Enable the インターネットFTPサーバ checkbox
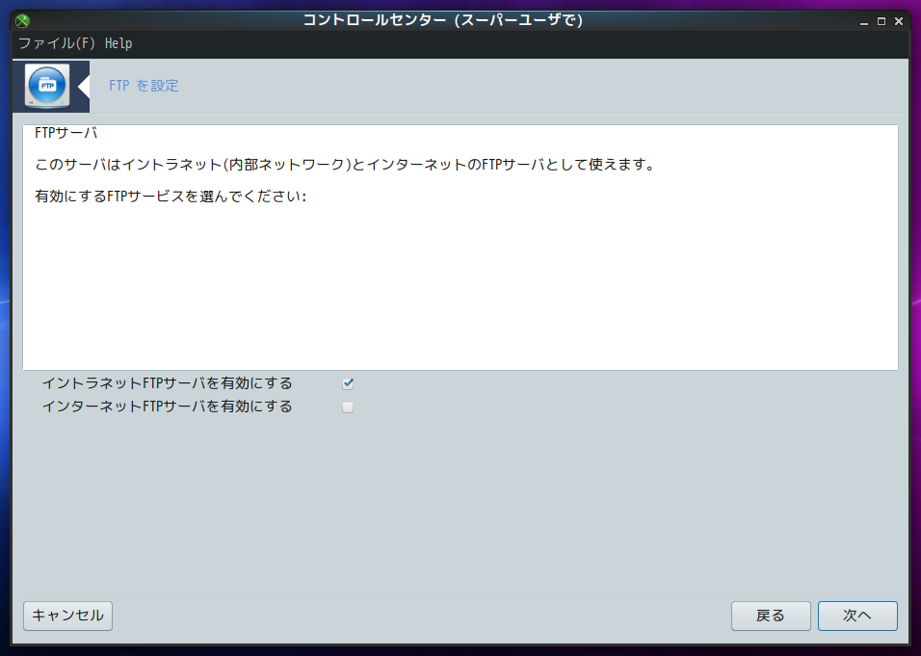 click(x=348, y=407)
